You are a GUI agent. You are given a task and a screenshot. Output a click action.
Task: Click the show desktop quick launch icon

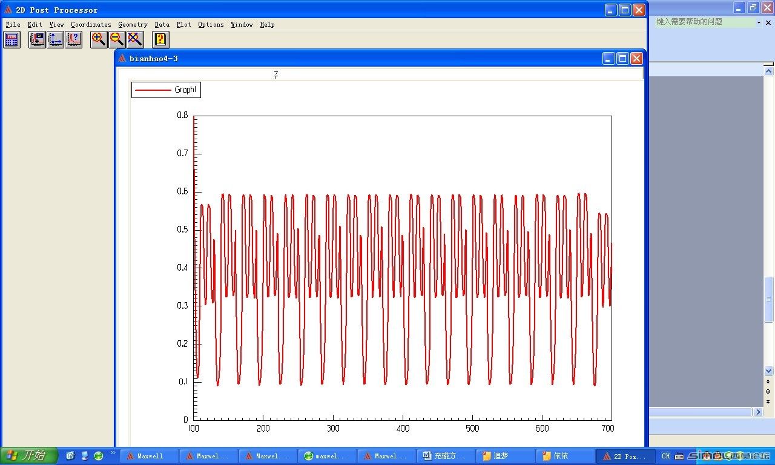(85, 456)
